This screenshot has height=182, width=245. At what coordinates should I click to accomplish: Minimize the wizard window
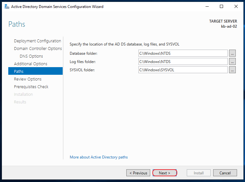207,7
